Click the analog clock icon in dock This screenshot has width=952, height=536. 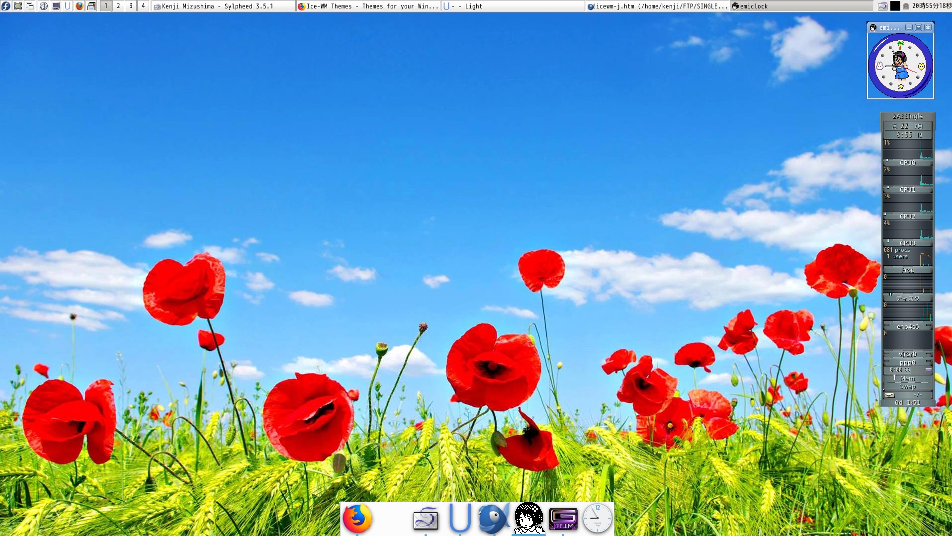click(597, 519)
